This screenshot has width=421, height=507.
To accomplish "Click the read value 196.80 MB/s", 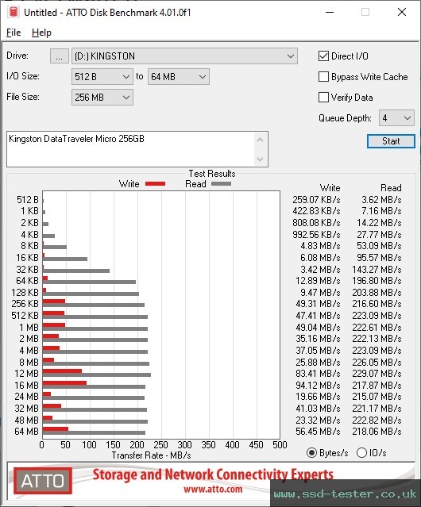I will pos(377,281).
